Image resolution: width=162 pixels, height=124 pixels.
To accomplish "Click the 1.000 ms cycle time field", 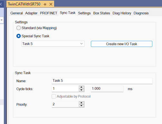I will (107, 89).
